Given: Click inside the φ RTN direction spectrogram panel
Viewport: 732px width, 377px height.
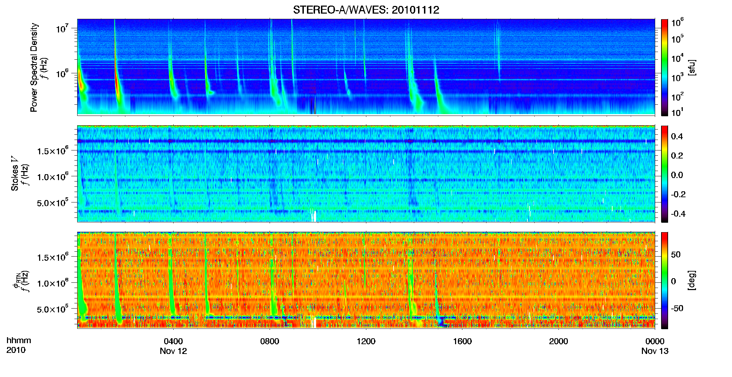Looking at the screenshot, I should 366,280.
